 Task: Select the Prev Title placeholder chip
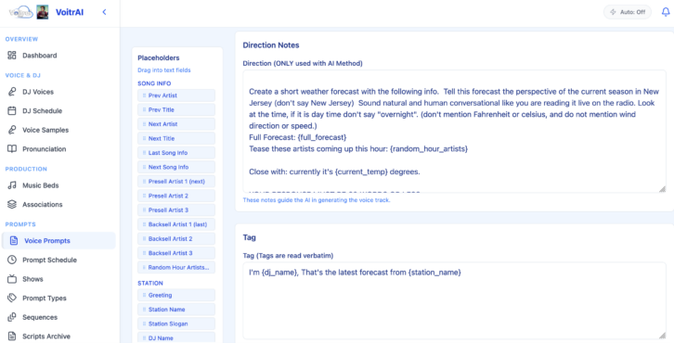(176, 109)
